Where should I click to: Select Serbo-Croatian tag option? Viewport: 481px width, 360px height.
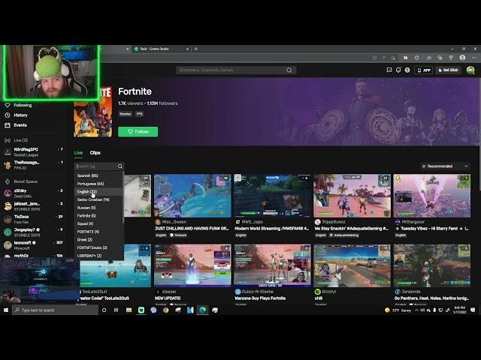tap(98, 199)
